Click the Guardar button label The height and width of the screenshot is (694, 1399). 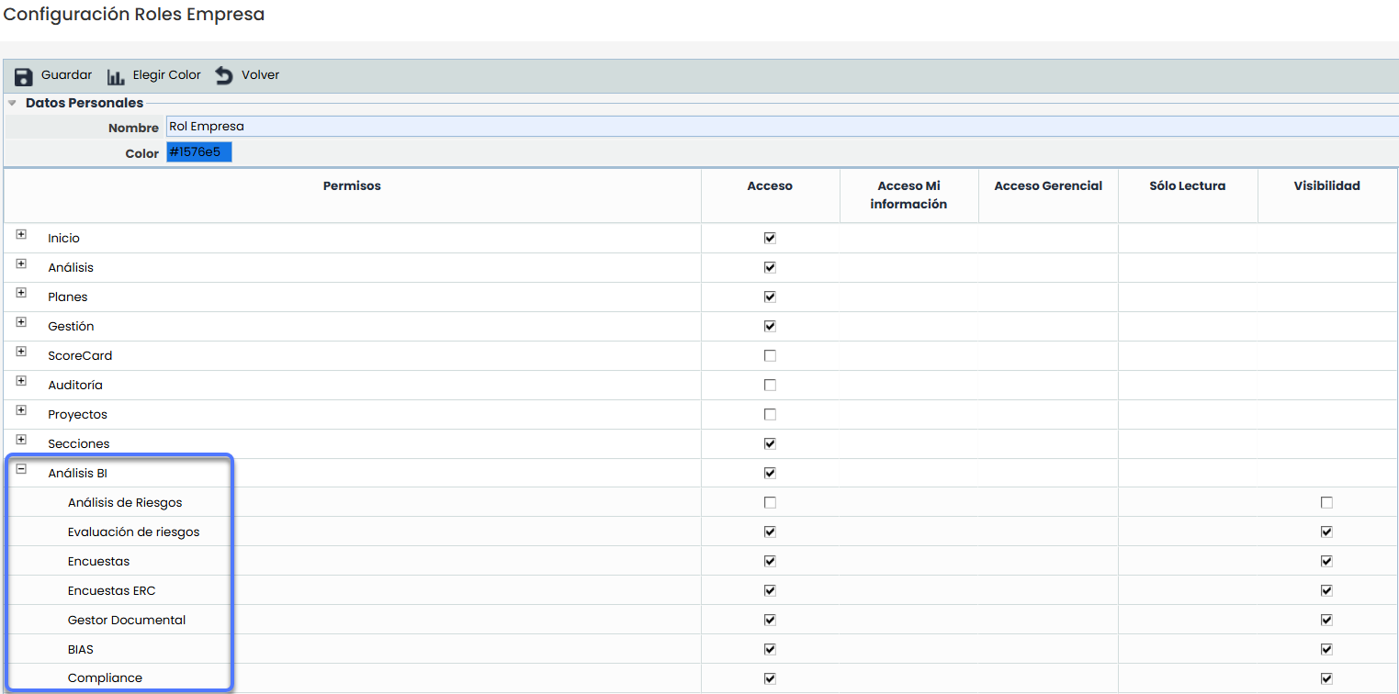click(x=66, y=75)
